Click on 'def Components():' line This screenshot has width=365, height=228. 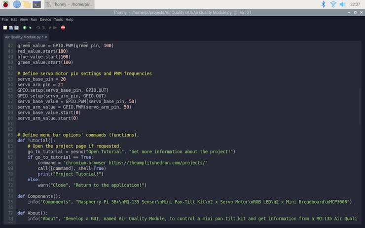click(x=39, y=196)
